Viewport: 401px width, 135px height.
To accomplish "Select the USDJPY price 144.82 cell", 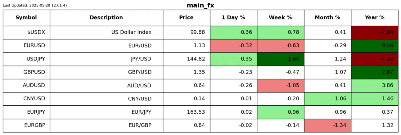I will (x=186, y=59).
